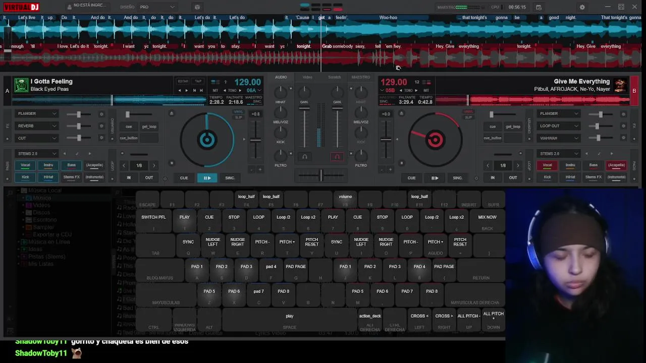Open the Stems 2.0 pad page dropdown on deck A

click(x=37, y=154)
